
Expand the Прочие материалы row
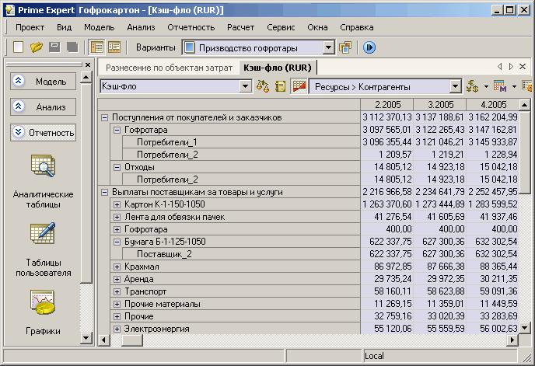coord(117,304)
